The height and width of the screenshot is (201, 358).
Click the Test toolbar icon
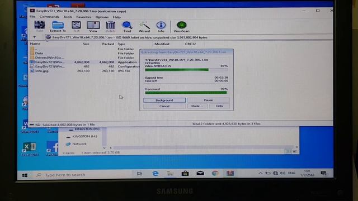point(76,26)
